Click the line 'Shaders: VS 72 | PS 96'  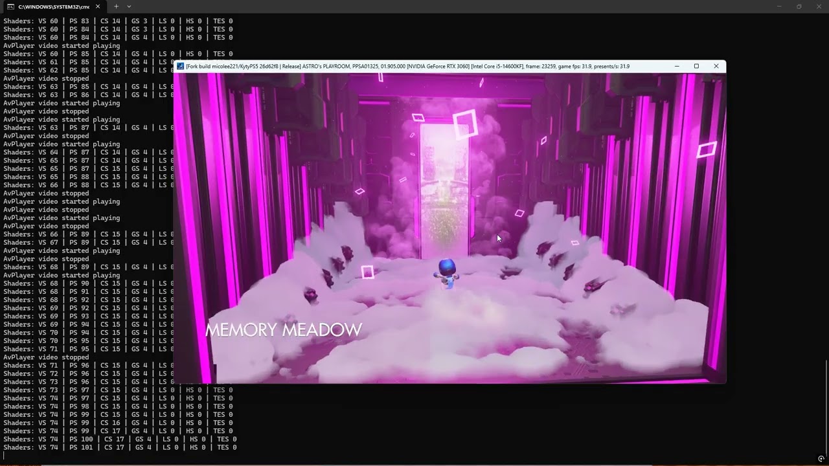(88, 373)
